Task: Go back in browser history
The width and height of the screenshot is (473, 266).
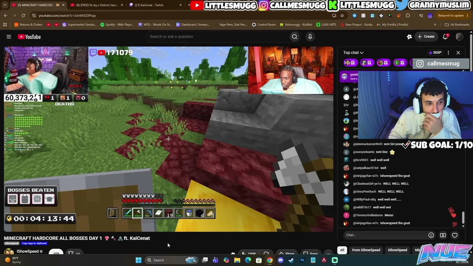Action: (6, 16)
